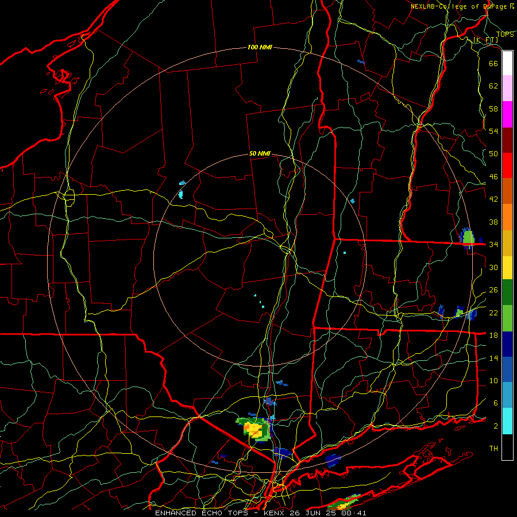Pick the light green legend swatch
The image size is (517, 517).
(507, 318)
